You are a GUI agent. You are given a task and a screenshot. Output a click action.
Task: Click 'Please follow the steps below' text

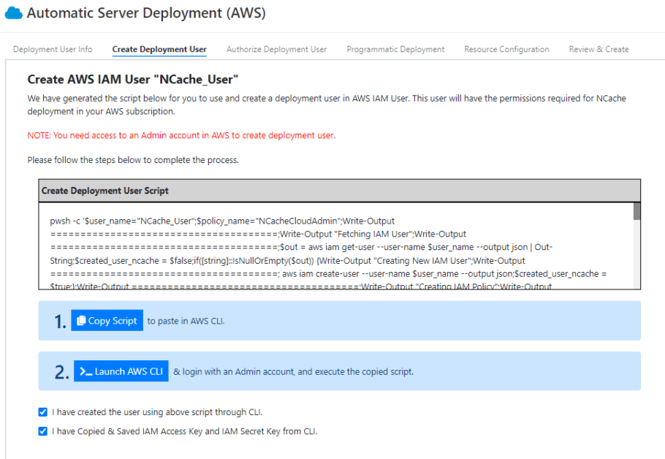pos(133,160)
